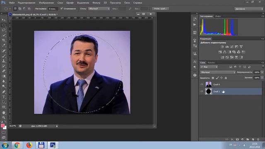Select the Brush tool
The height and width of the screenshot is (149, 265).
[4, 56]
